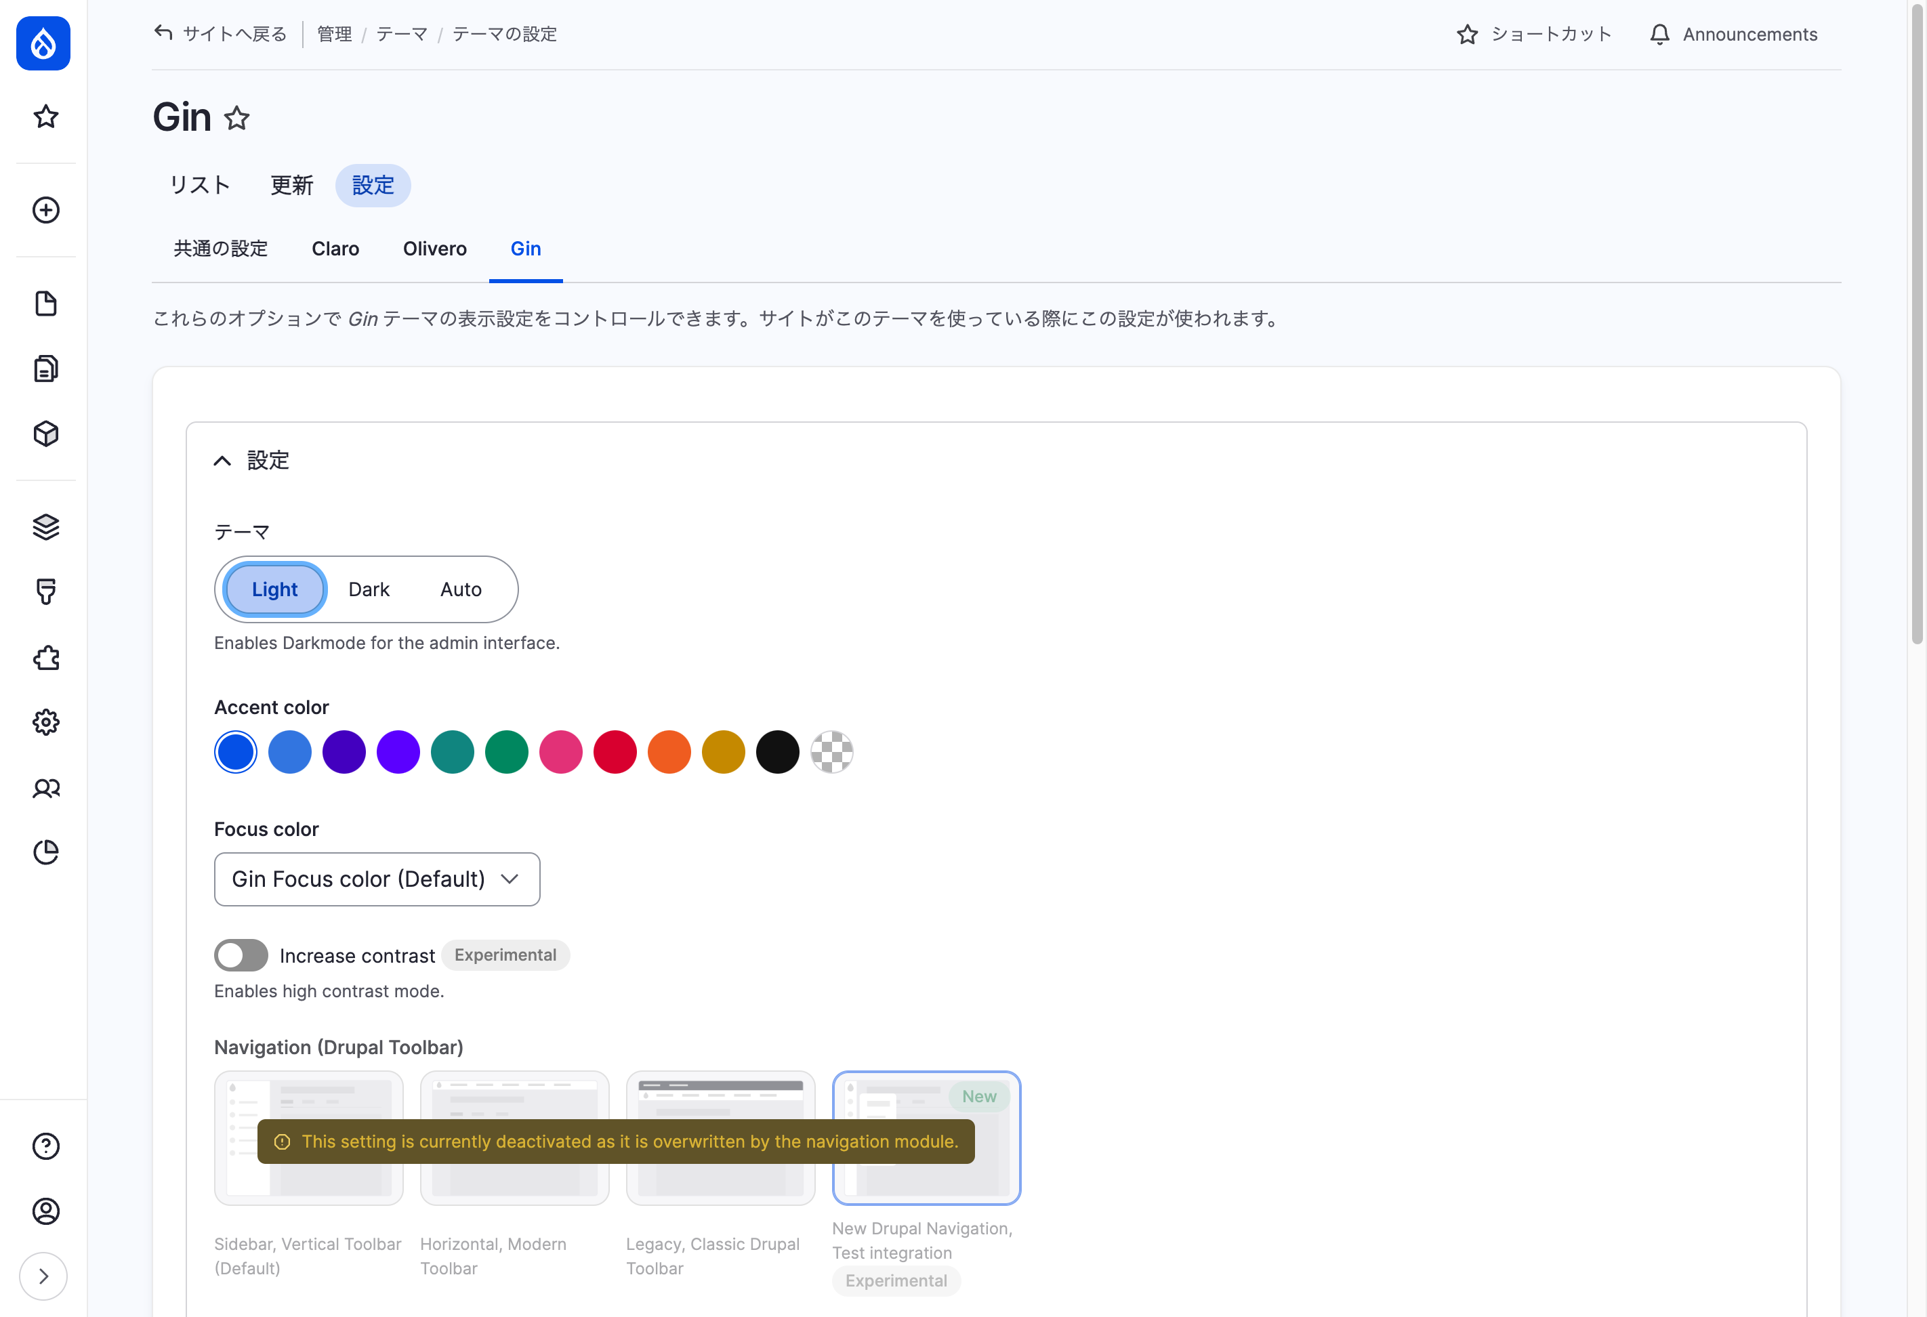Switch to the 更新 tab
The height and width of the screenshot is (1317, 1927).
[292, 186]
